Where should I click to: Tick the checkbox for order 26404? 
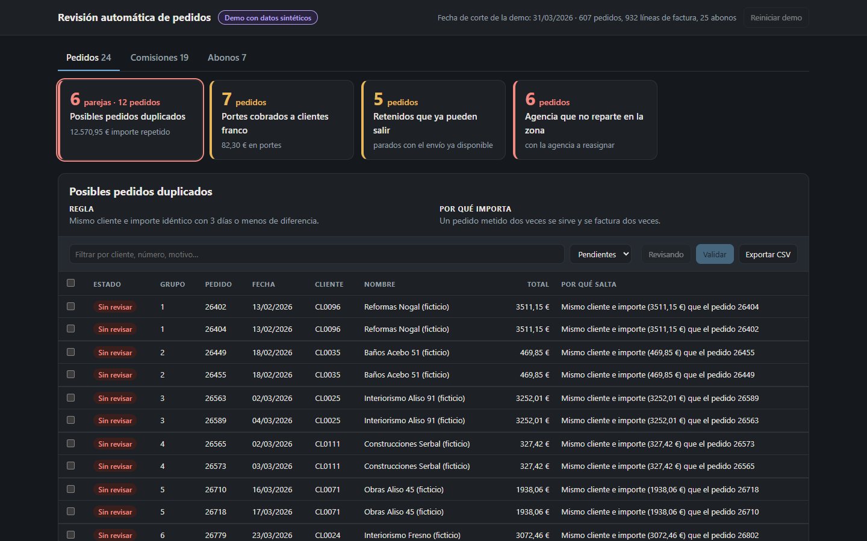click(x=71, y=329)
